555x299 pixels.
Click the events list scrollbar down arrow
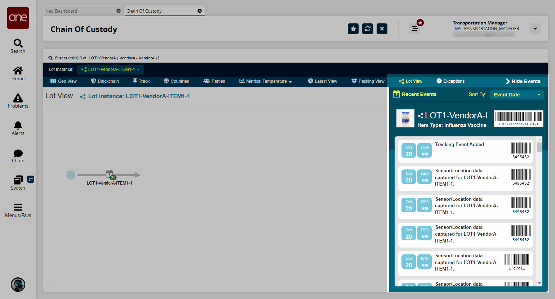(x=540, y=284)
